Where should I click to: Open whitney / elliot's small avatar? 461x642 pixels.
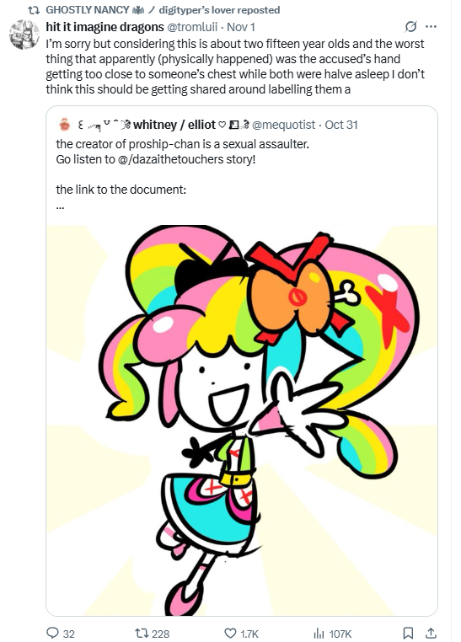(x=65, y=125)
